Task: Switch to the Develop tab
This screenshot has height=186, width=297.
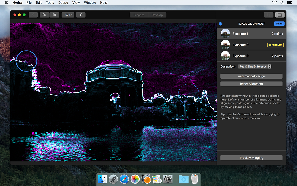Action: coord(157,15)
